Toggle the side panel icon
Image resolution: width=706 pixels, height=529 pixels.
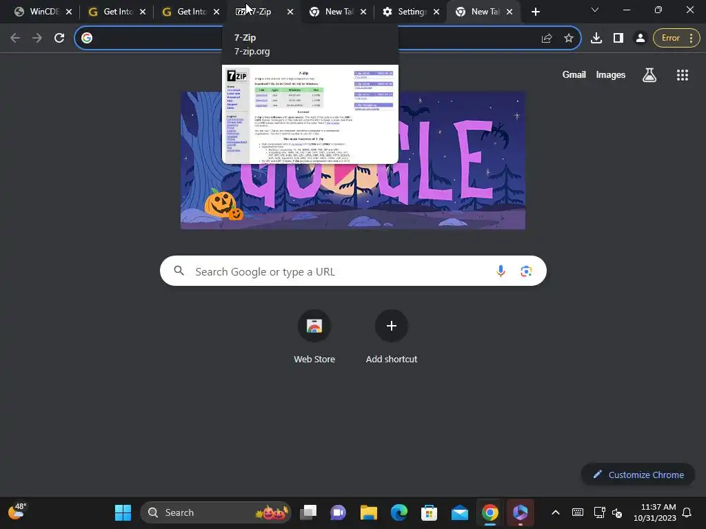pyautogui.click(x=618, y=38)
